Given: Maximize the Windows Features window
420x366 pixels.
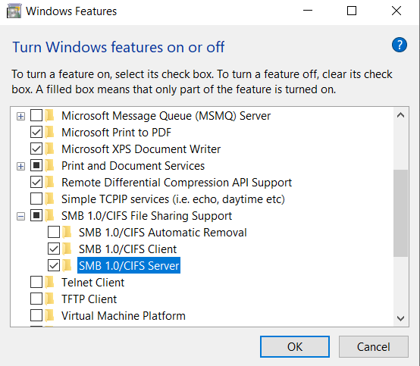Looking at the screenshot, I should [352, 11].
